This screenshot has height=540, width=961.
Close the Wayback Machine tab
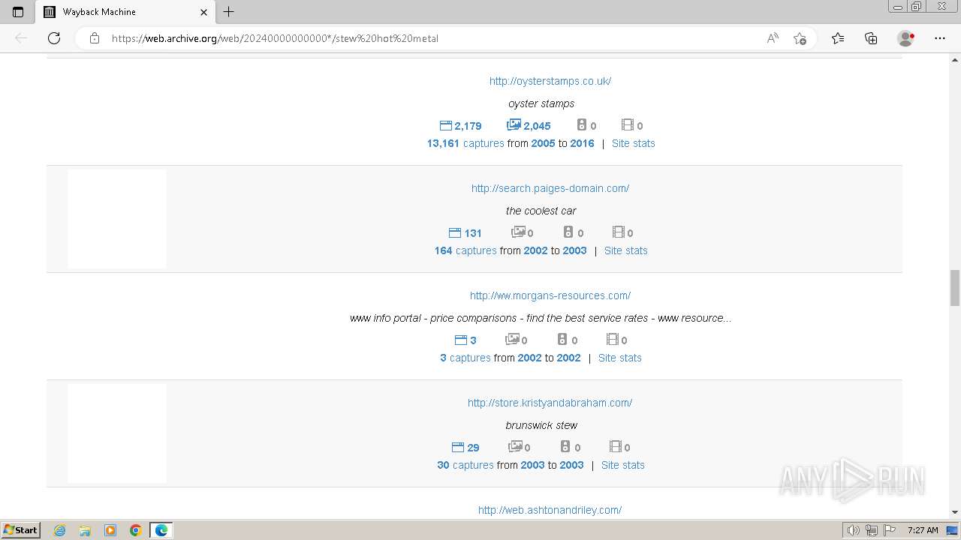204,12
